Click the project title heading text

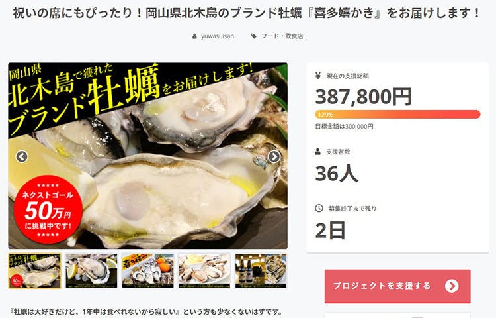coord(247,13)
